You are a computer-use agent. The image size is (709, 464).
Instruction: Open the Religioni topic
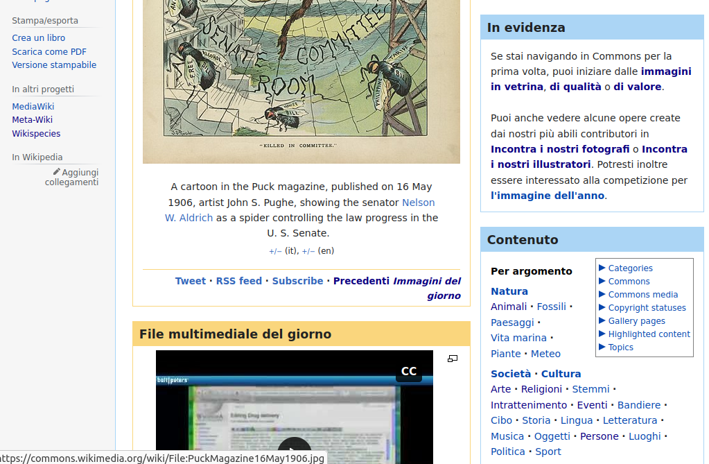click(x=541, y=389)
